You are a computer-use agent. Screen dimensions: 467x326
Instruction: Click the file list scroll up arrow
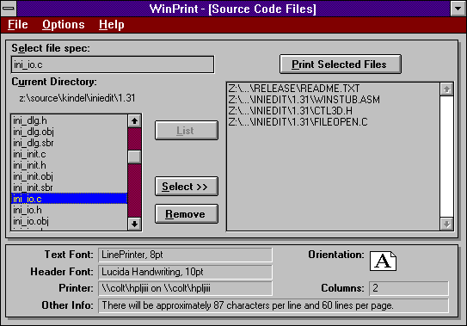click(134, 121)
